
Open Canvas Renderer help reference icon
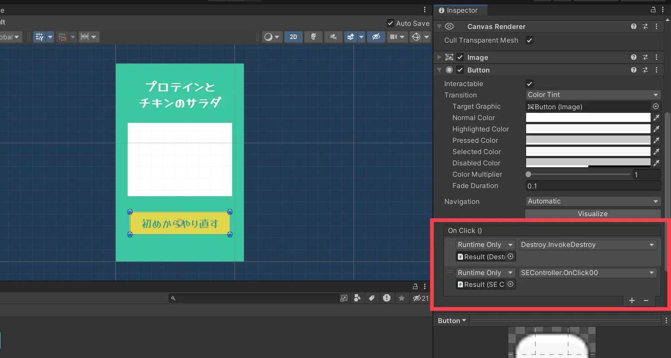[x=634, y=27]
